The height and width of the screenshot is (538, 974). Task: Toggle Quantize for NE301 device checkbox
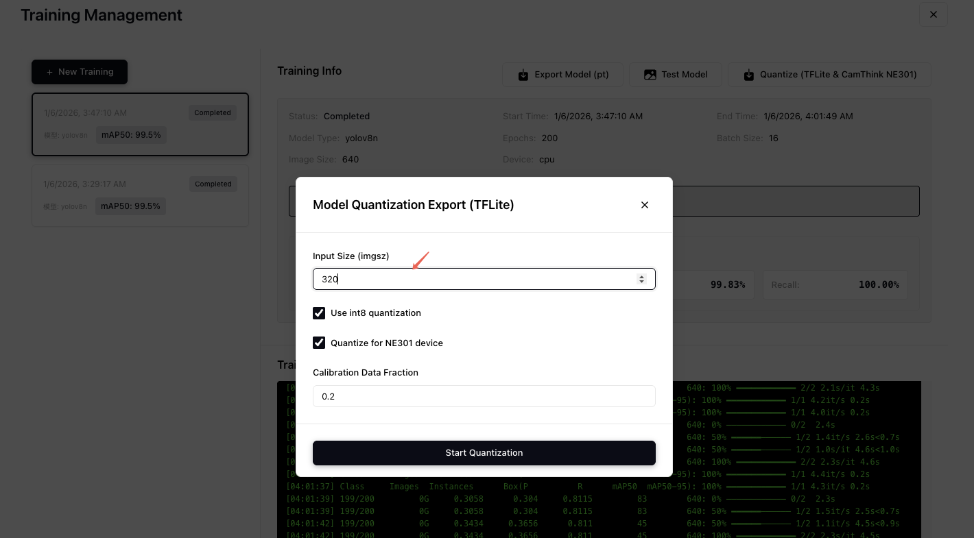tap(319, 343)
